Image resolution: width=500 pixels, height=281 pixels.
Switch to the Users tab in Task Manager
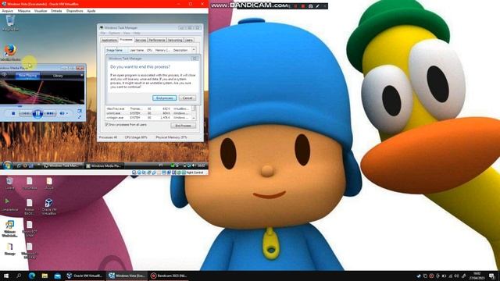189,40
